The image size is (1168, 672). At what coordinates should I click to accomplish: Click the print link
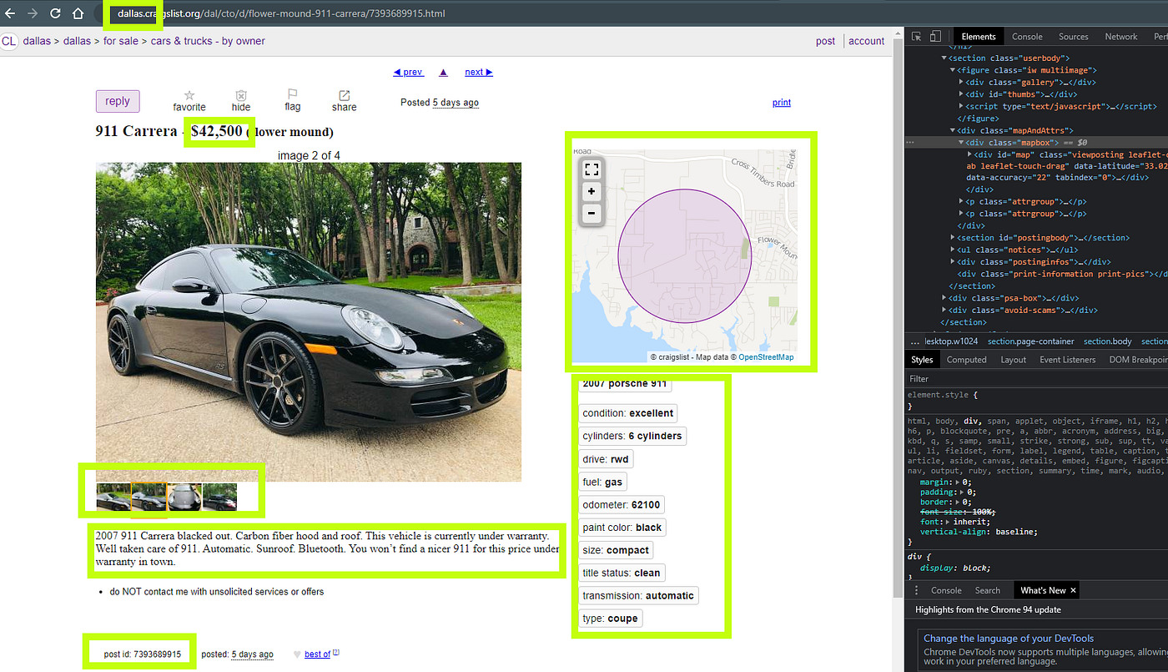(x=782, y=103)
